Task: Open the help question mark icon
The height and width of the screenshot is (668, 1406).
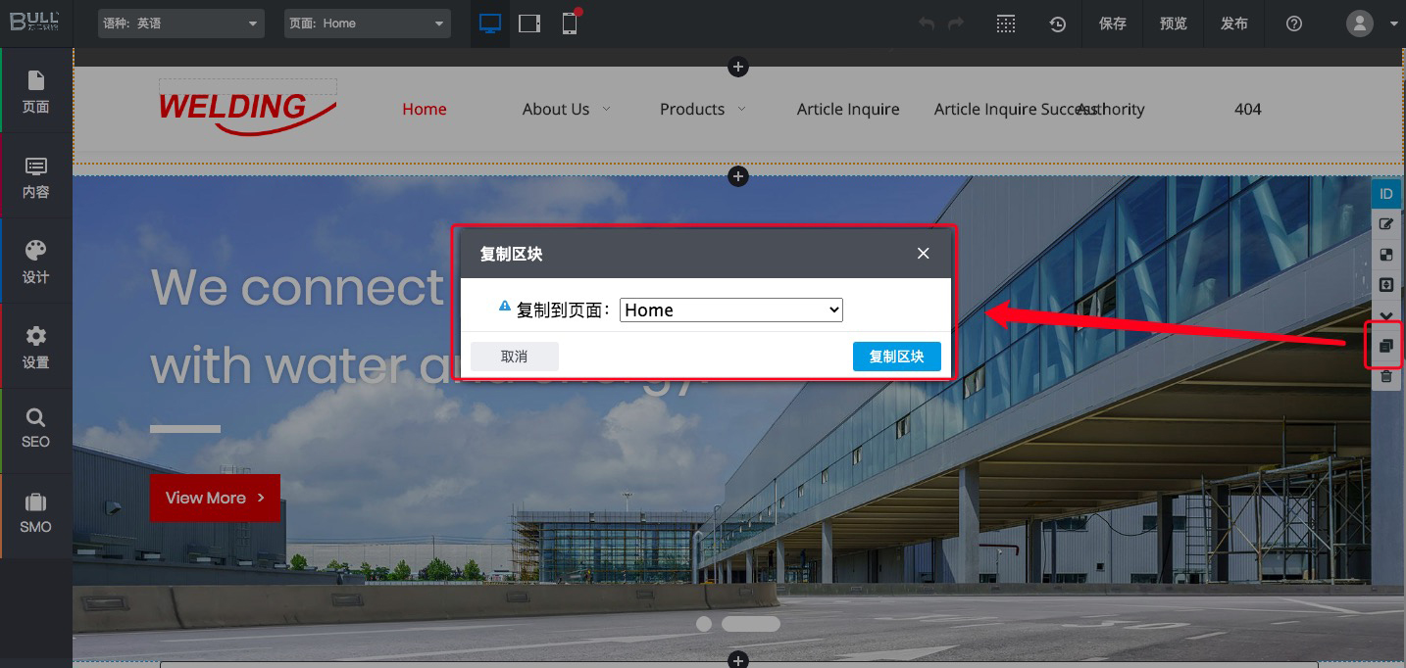Action: (x=1294, y=24)
